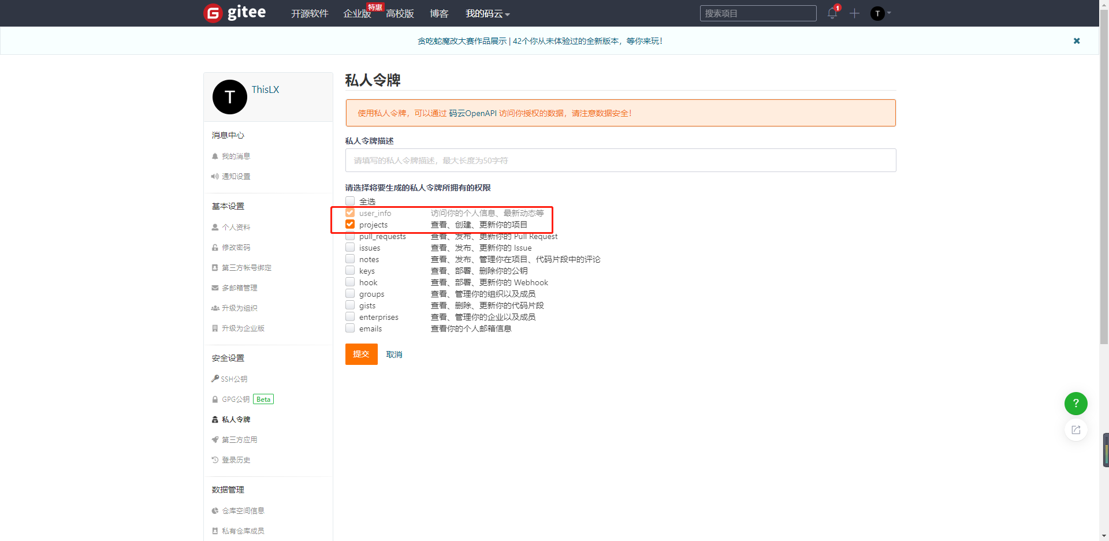Open the 码云OpenAPI link in the warning

pyautogui.click(x=472, y=113)
